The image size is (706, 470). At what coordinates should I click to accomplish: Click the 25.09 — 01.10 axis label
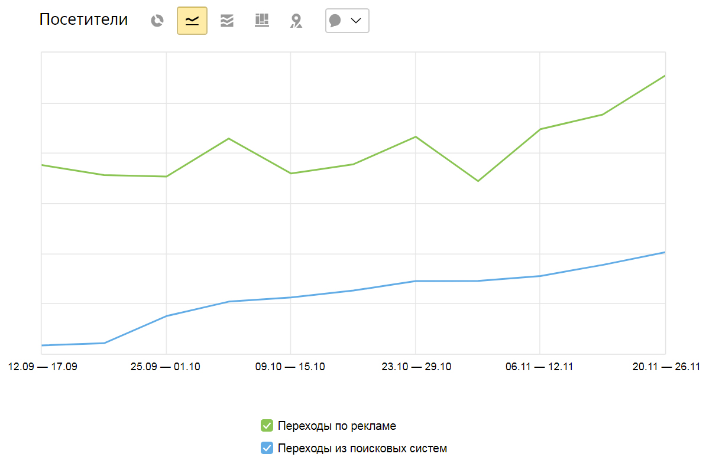click(x=166, y=367)
